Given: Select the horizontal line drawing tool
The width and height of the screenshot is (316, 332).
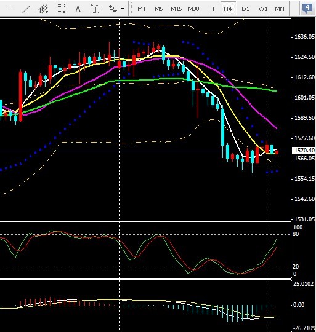Looking at the screenshot, I should point(9,9).
